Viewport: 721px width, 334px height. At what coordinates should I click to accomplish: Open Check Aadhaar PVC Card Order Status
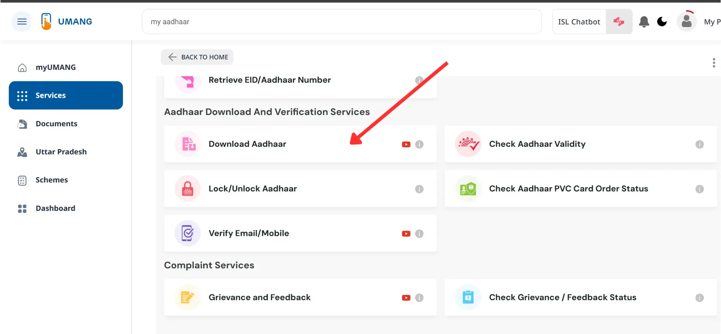pyautogui.click(x=568, y=189)
